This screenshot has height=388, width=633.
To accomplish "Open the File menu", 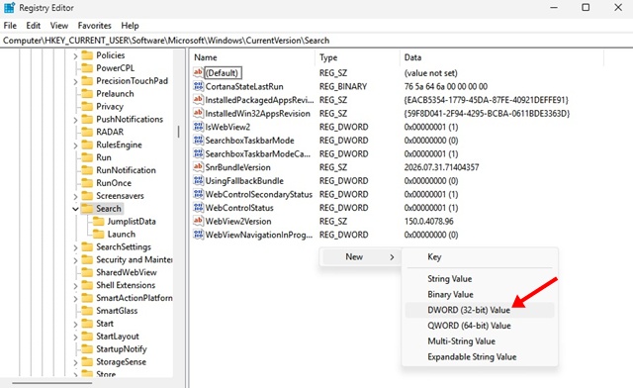I will pyautogui.click(x=10, y=26).
